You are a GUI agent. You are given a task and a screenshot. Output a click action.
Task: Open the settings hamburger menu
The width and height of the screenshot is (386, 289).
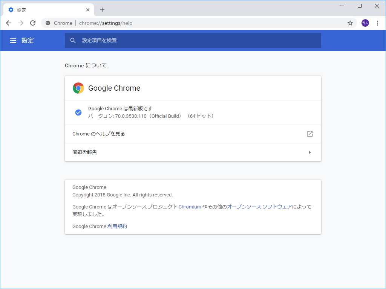coord(13,40)
